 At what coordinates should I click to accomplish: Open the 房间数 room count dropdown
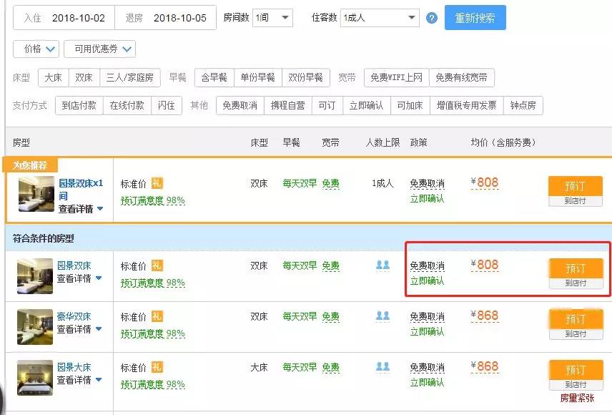pos(272,18)
